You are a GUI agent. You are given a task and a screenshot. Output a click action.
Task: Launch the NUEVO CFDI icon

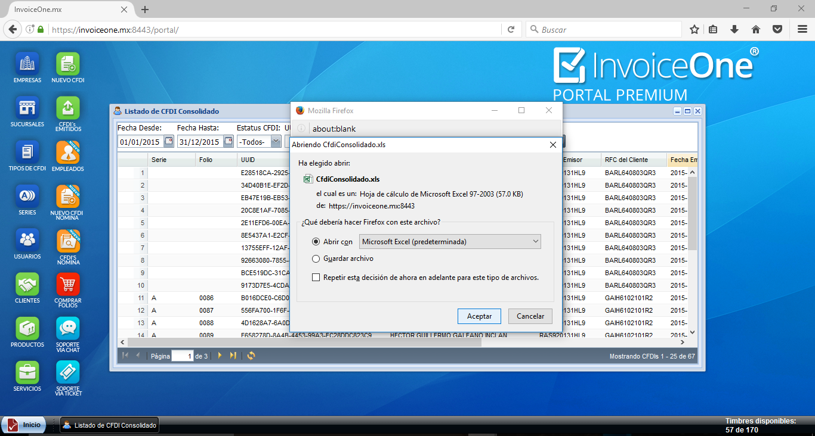point(68,64)
